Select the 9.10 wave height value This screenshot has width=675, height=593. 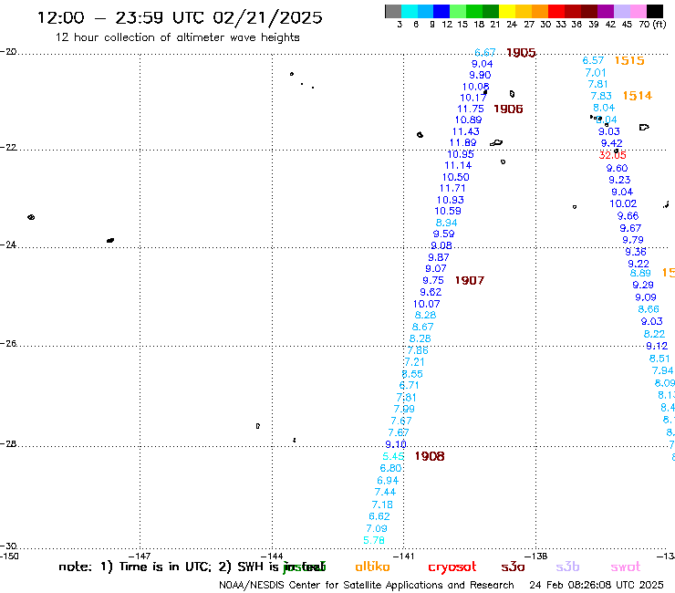(x=396, y=444)
